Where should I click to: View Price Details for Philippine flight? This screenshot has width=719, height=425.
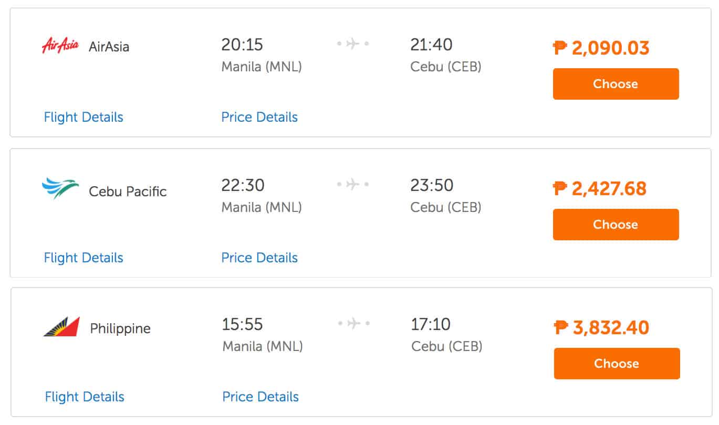[260, 397]
